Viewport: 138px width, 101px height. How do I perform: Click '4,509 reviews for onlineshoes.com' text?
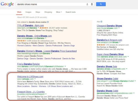coord(40,41)
